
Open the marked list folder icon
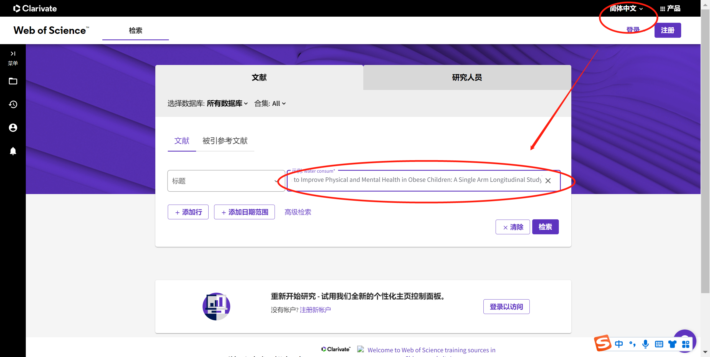point(13,81)
